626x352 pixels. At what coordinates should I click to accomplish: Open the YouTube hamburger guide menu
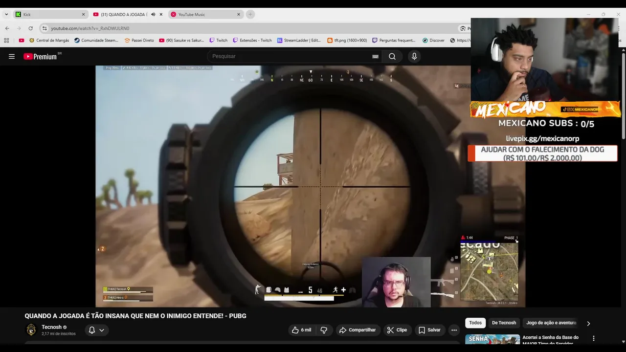click(12, 56)
